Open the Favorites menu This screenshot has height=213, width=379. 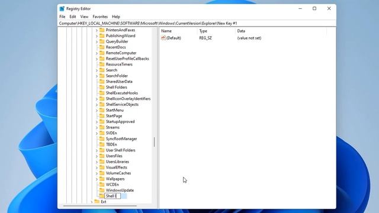pos(100,17)
